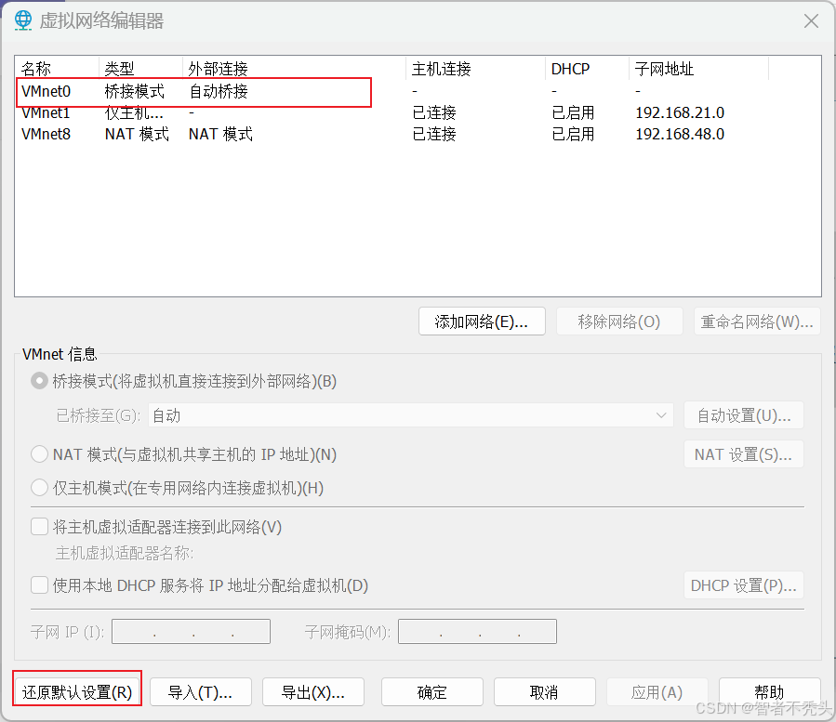Screen dimensions: 836x722
Task: Click subnet address 192.168.48.0
Action: pyautogui.click(x=680, y=134)
